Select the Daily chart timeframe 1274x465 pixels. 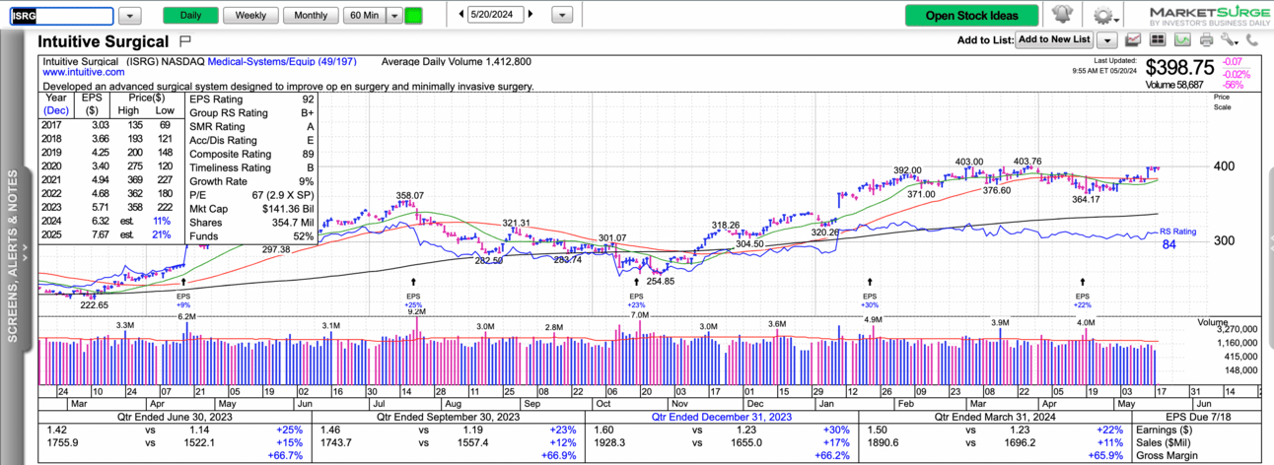pyautogui.click(x=191, y=16)
